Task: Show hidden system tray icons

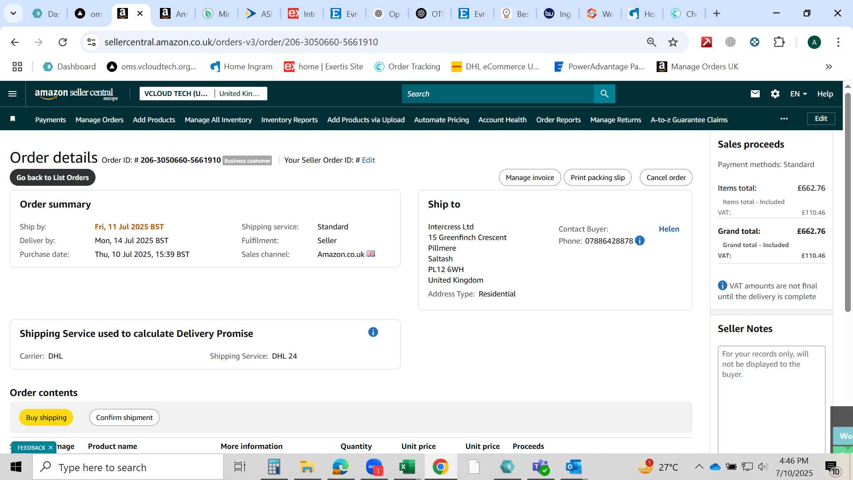Action: [x=699, y=467]
